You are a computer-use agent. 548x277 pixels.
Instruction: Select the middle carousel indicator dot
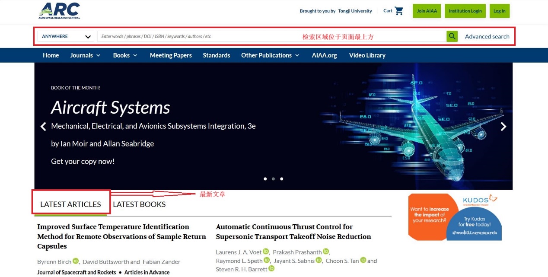pyautogui.click(x=274, y=178)
